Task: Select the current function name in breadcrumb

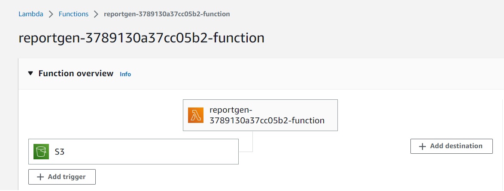Action: (167, 14)
